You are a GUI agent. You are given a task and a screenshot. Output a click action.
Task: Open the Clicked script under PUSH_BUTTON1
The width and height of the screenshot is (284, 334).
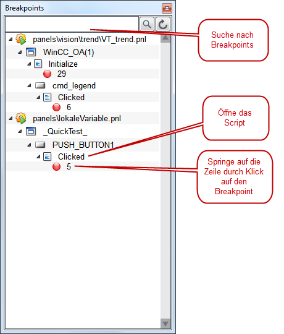click(x=71, y=156)
